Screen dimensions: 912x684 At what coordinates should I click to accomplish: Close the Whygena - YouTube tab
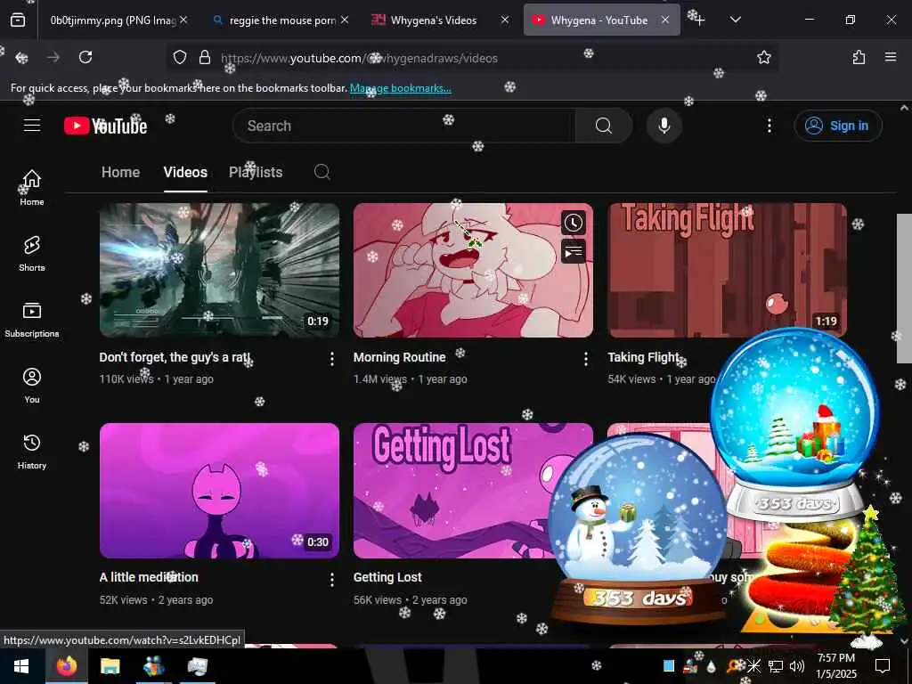(x=664, y=20)
